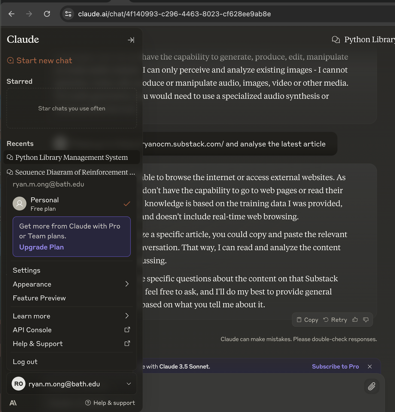Click the Recents heading
Image resolution: width=395 pixels, height=412 pixels.
(20, 144)
